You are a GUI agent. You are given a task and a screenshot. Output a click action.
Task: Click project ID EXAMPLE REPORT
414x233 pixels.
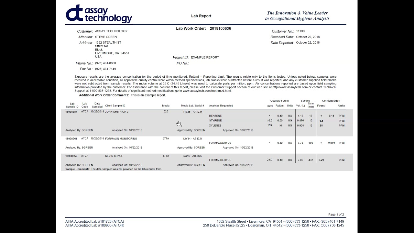[205, 57]
